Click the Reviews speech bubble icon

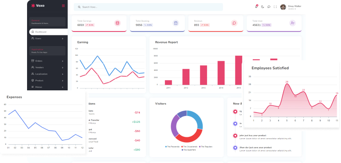coord(234,23)
